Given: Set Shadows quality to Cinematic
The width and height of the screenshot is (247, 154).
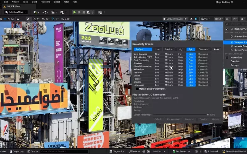Looking at the screenshot, I should tap(203, 63).
